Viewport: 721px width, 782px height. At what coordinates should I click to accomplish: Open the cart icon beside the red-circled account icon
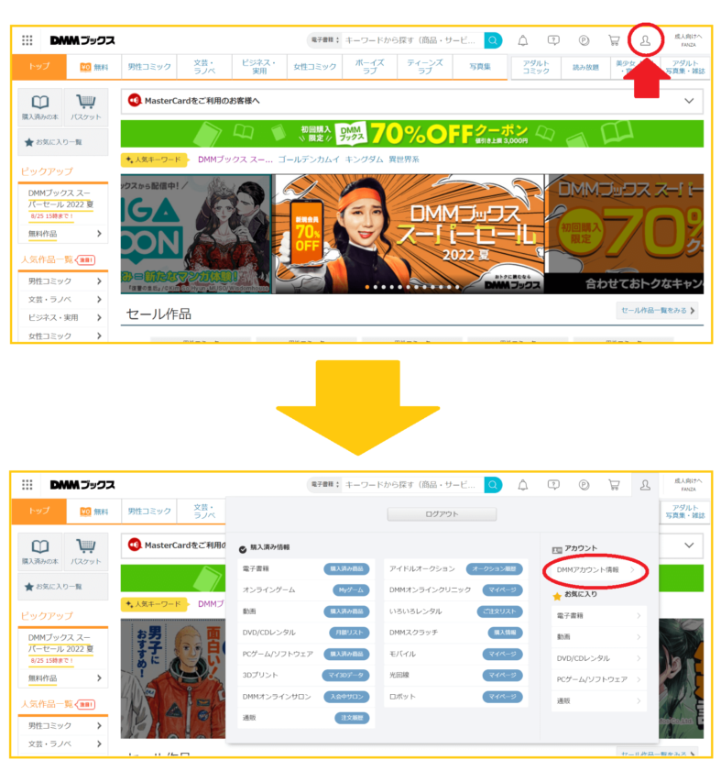click(x=614, y=40)
